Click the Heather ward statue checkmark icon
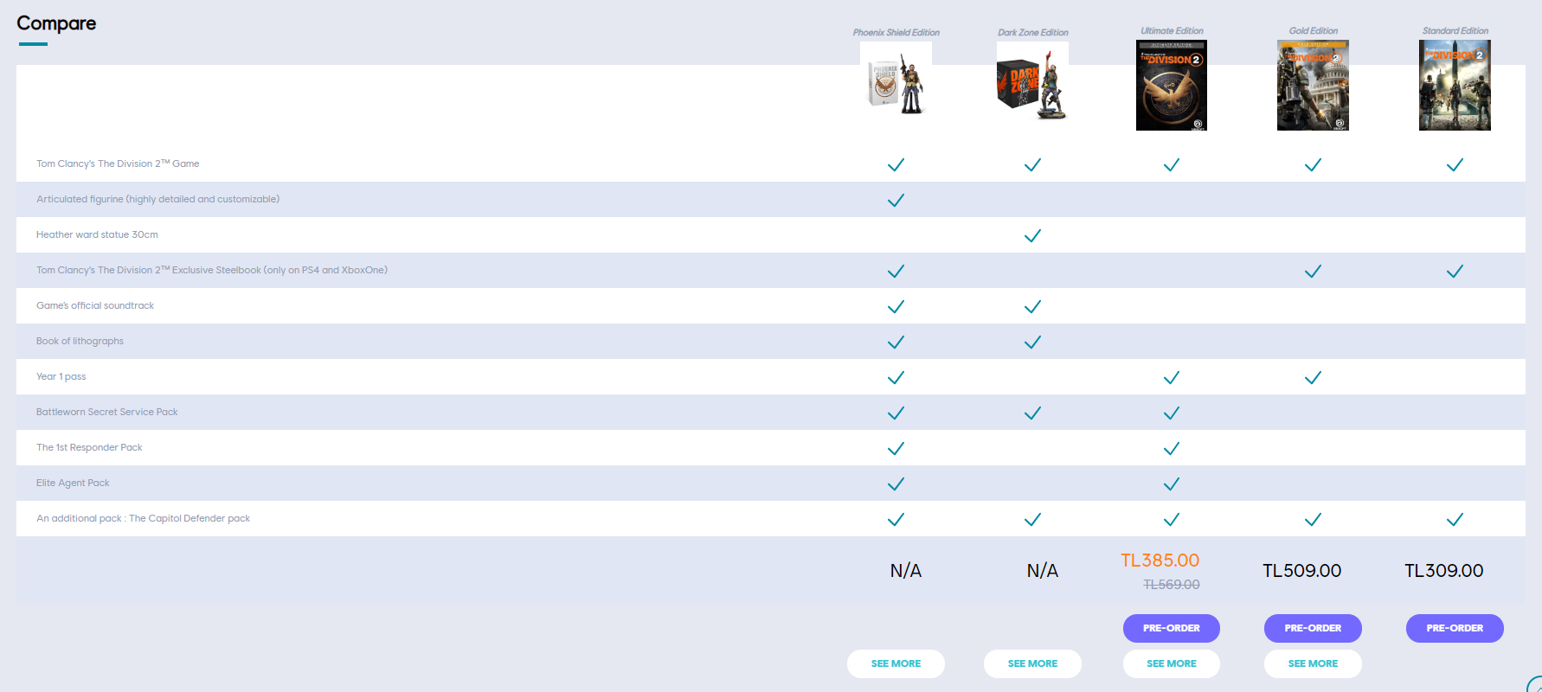Screen dimensions: 1542x692 (1032, 235)
